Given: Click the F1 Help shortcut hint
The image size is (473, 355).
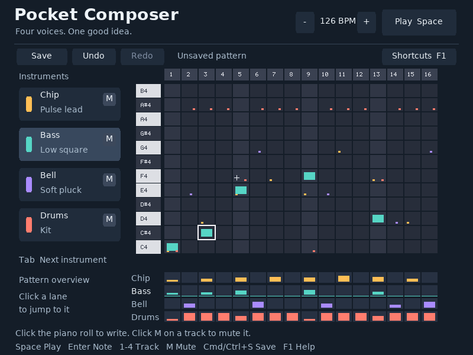Looking at the screenshot, I should click(299, 347).
